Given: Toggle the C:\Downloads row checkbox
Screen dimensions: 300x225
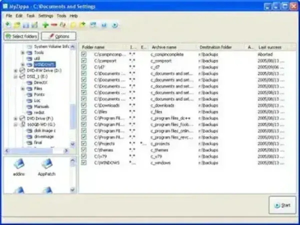Looking at the screenshot, I should point(84,105).
